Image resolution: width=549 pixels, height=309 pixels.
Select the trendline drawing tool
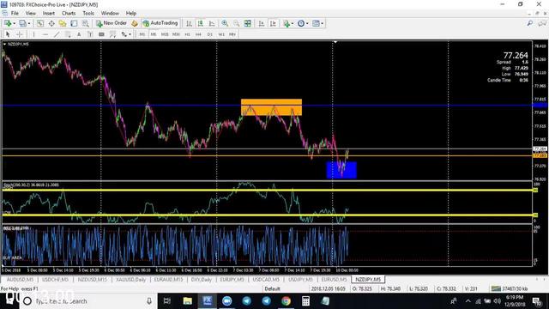[x=57, y=34]
